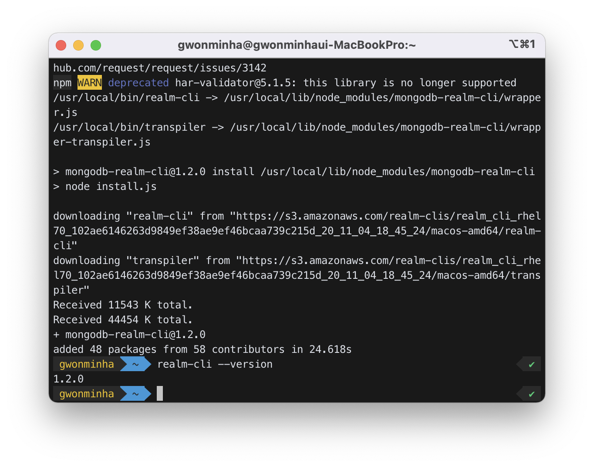Maximize the terminal with green button

point(96,45)
